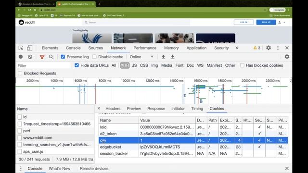
Task: Click the network Filter text field
Action: click(43, 65)
